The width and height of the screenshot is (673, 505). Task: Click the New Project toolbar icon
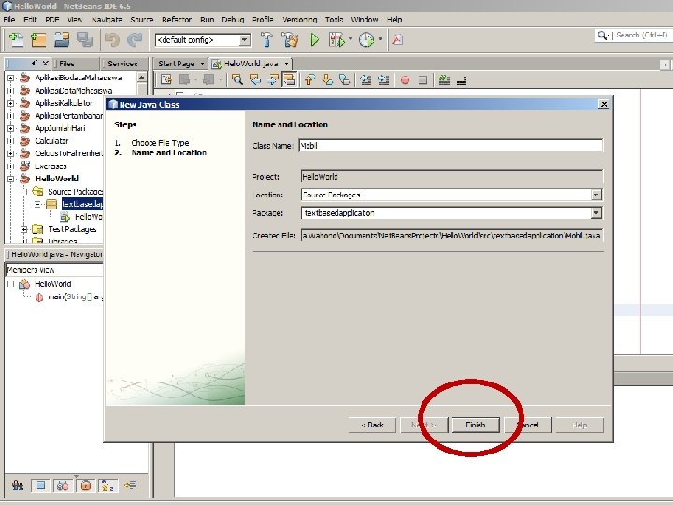(x=38, y=40)
